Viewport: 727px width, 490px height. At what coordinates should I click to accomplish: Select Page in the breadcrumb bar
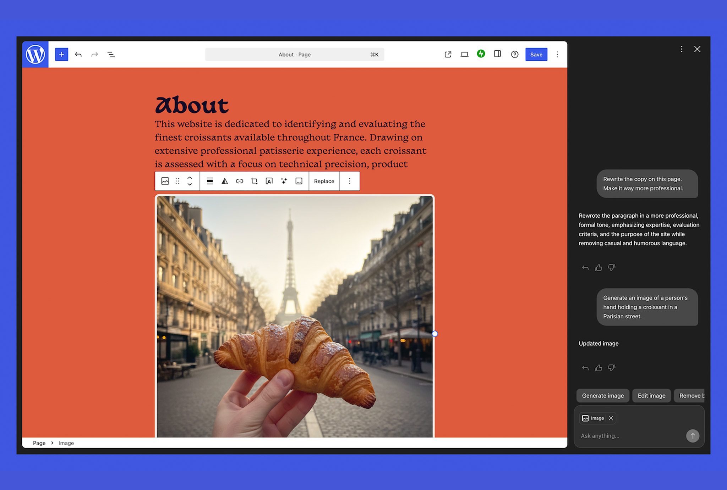pyautogui.click(x=39, y=443)
